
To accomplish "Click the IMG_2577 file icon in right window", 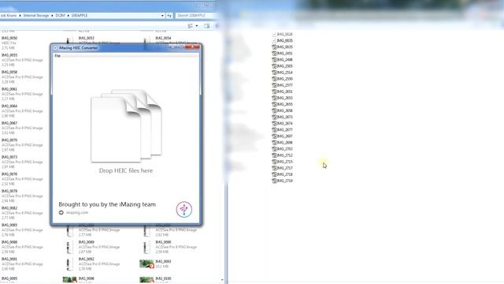I will (274, 85).
